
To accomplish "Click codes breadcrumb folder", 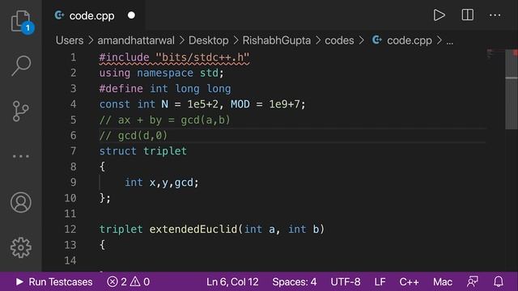I will pyautogui.click(x=339, y=40).
